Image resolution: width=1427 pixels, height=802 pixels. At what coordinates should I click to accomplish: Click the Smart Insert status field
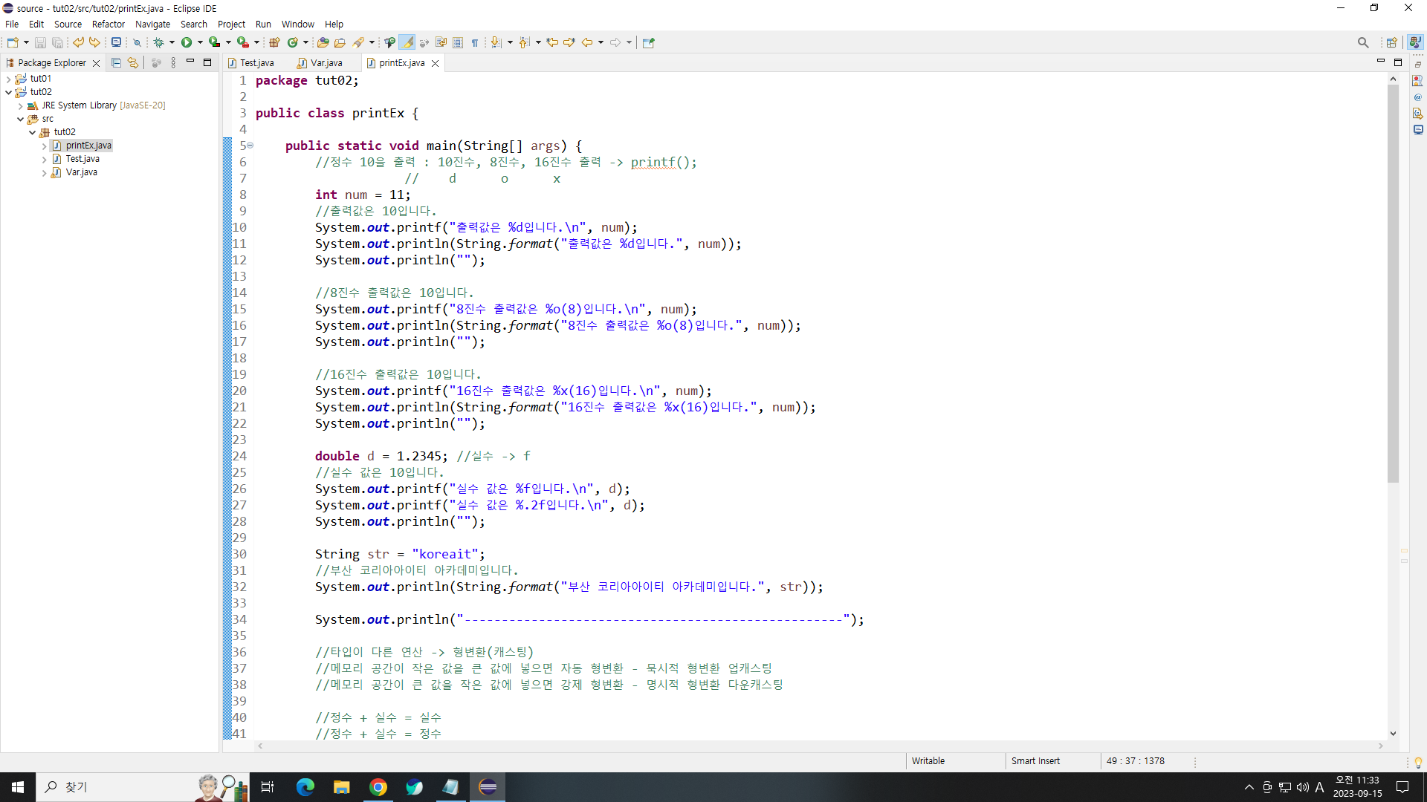1035,761
